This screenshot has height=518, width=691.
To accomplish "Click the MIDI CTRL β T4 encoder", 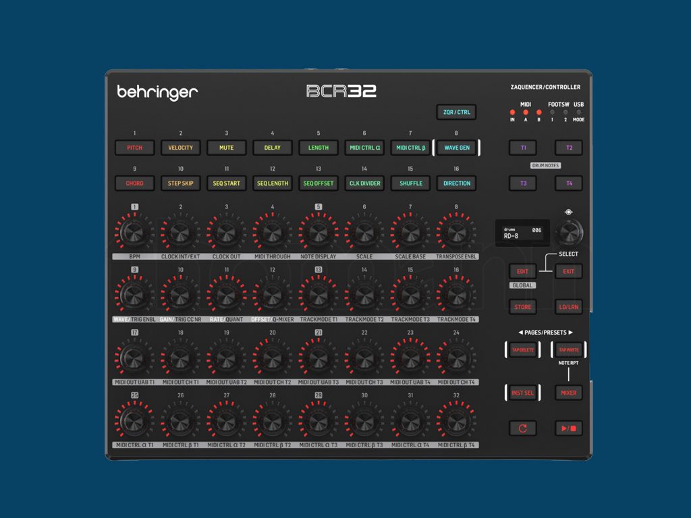I will tap(456, 421).
